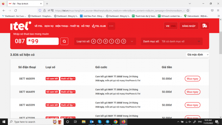This screenshot has height=125, width=222.
Task: Open Firefox application hamburger menu
Action: coord(218,10)
